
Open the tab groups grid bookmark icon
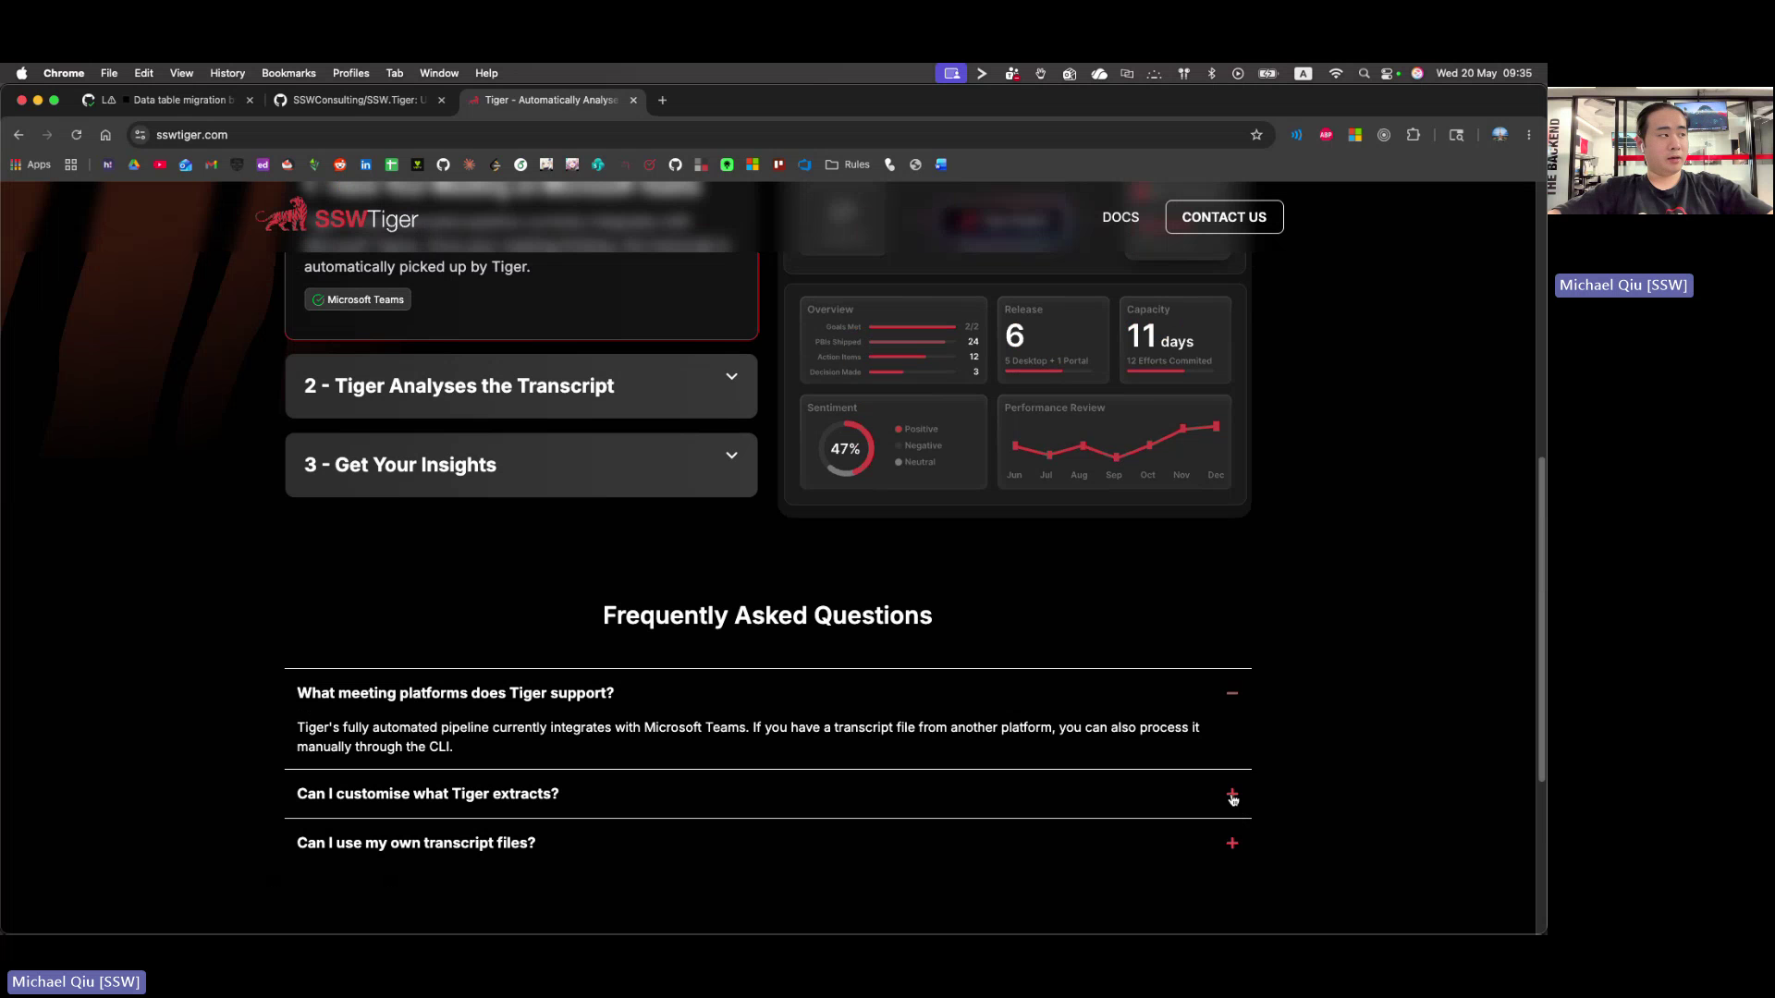pos(71,164)
